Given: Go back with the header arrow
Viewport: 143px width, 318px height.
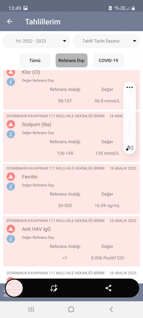Looking at the screenshot, I should [x=10, y=21].
